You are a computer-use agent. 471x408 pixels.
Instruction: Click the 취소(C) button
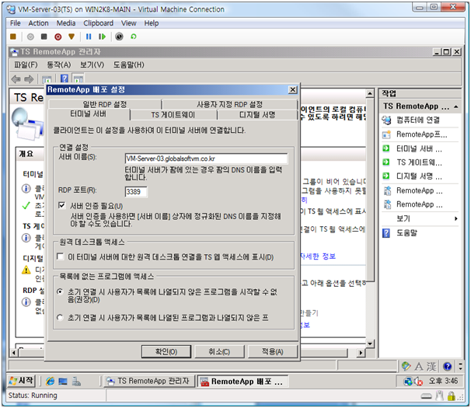[219, 351]
